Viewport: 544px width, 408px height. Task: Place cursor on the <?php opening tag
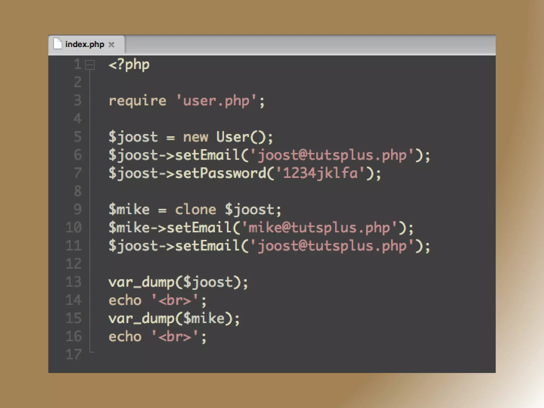tap(129, 65)
